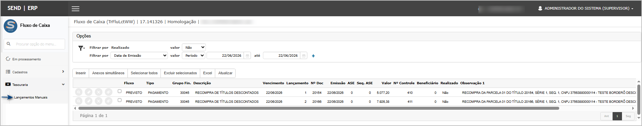Collapse the Tesouraria chevron
The width and height of the screenshot is (642, 126).
[x=63, y=85]
